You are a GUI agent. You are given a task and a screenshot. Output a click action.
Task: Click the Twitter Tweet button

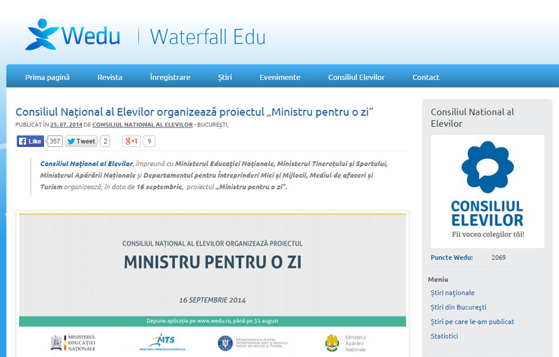pyautogui.click(x=80, y=141)
